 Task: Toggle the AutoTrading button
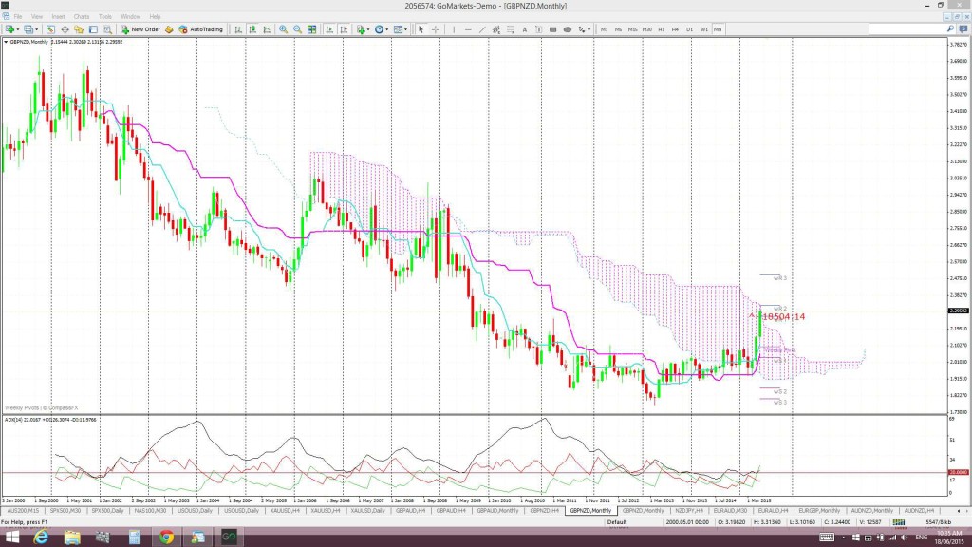click(200, 29)
